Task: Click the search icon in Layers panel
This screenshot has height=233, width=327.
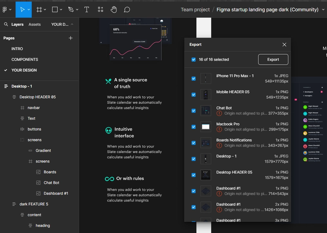Action: click(6, 24)
